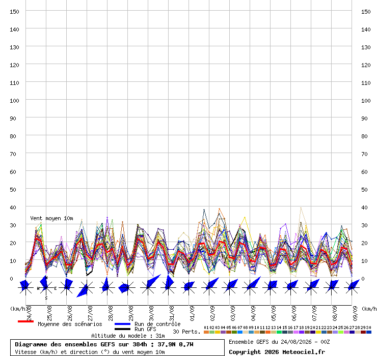Click the '30 Perts.' label

click(186, 332)
